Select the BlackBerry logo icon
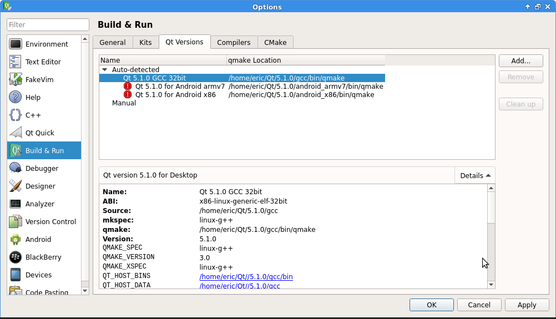 click(x=16, y=257)
